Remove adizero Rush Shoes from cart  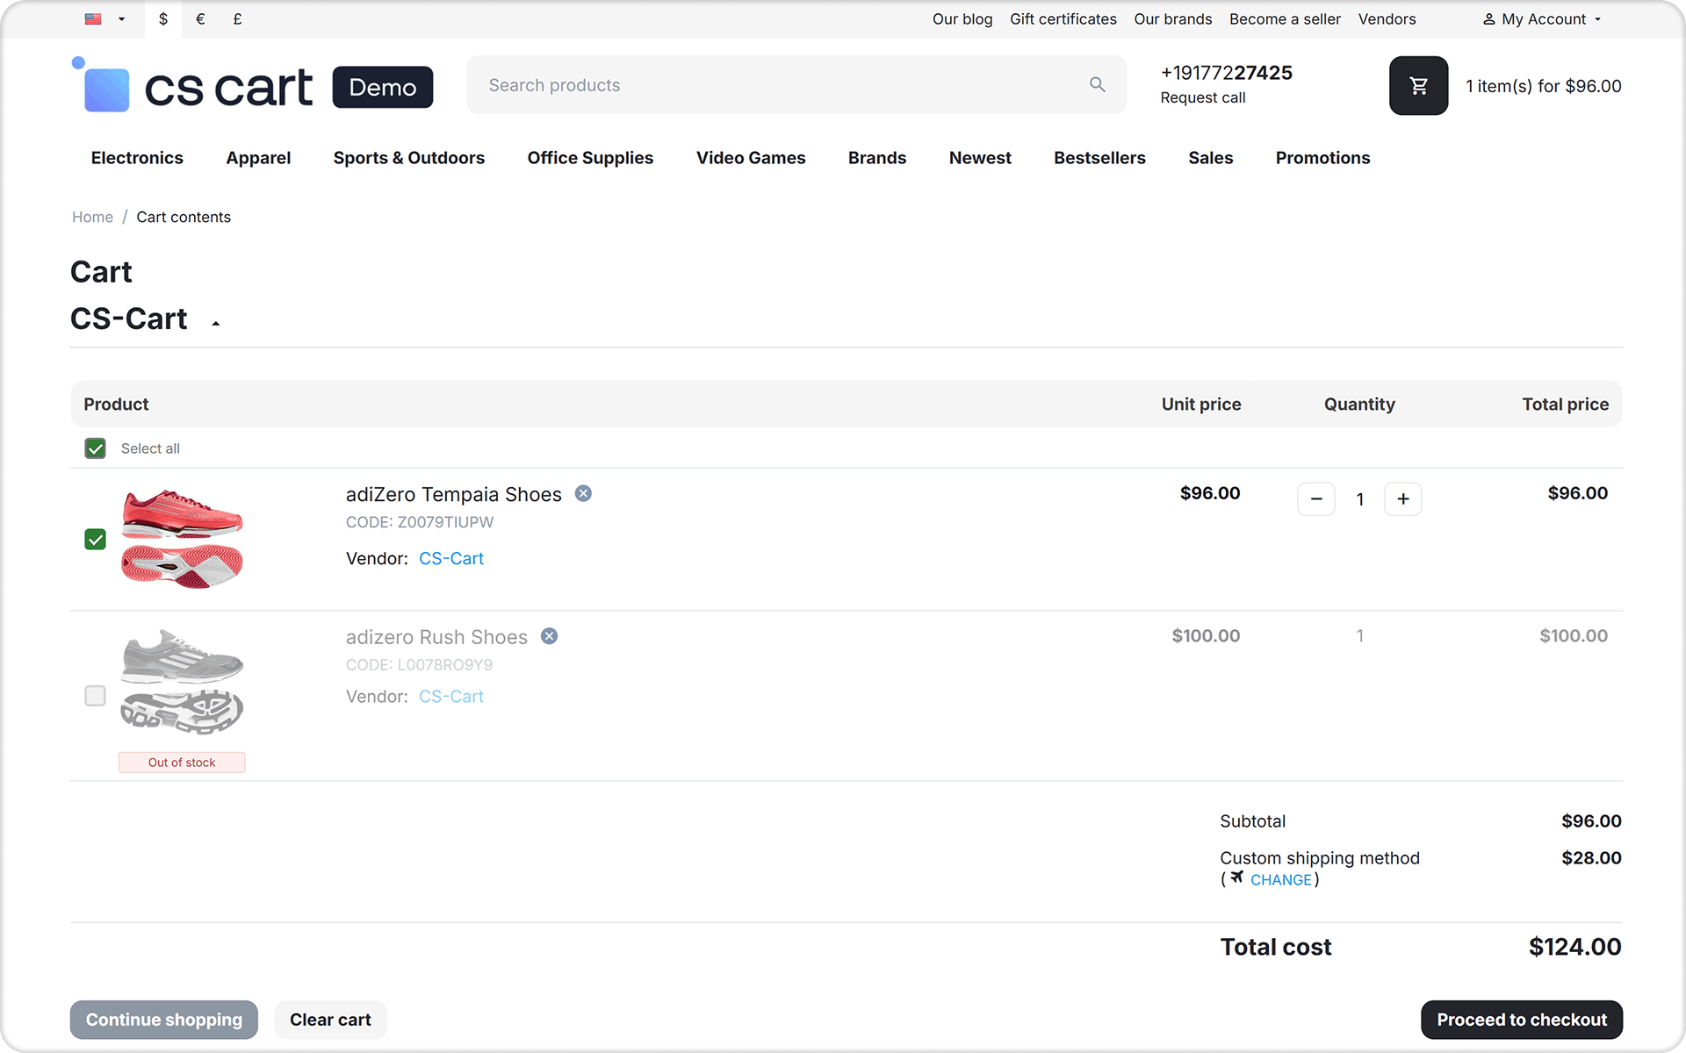[549, 636]
